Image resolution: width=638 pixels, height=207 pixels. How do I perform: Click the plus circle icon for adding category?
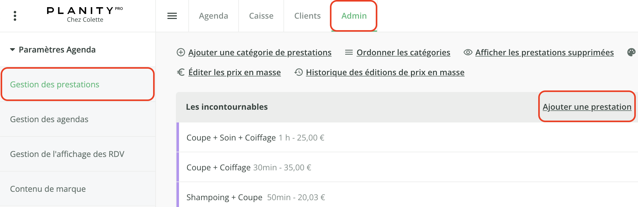click(181, 52)
